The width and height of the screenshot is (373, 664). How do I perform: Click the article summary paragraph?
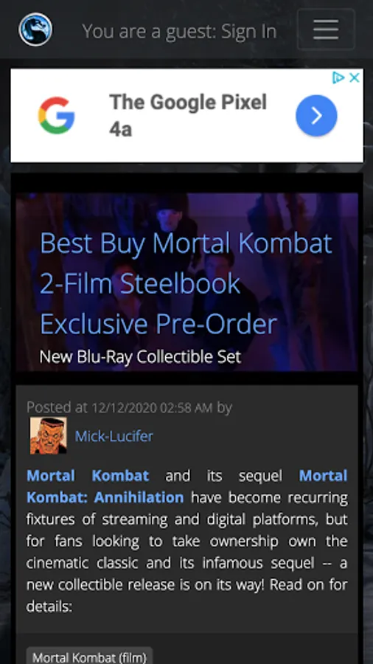coord(187,542)
